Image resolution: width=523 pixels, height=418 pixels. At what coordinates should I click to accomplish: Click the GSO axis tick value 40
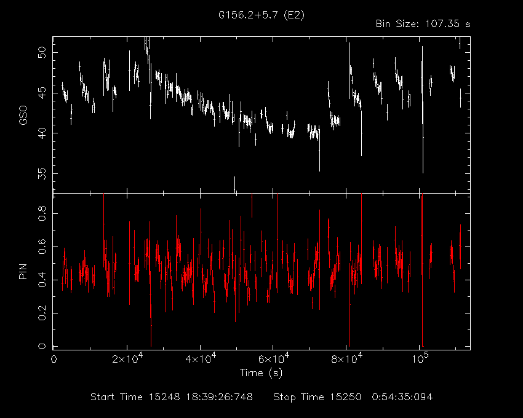(42, 133)
